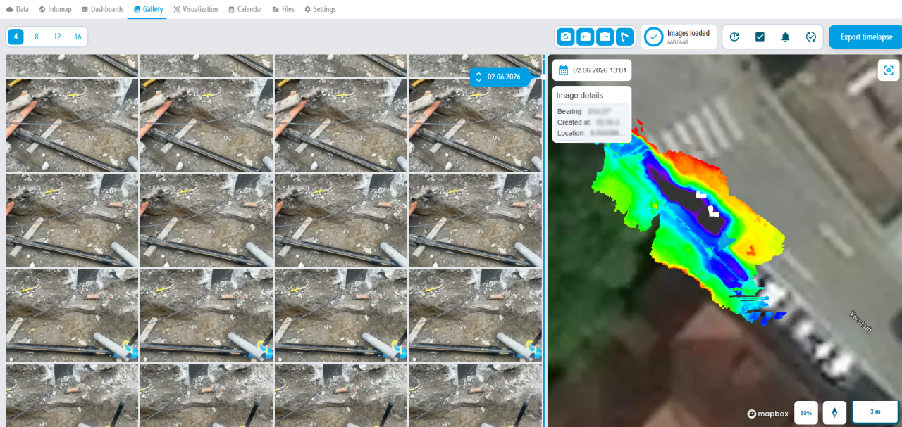
Task: Click the compass north orientation button
Action: pos(834,412)
